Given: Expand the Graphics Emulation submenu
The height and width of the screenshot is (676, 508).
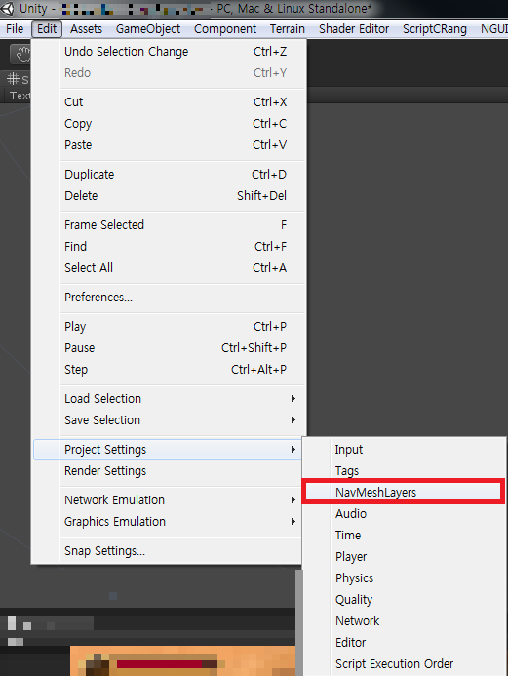Looking at the screenshot, I should click(x=168, y=522).
